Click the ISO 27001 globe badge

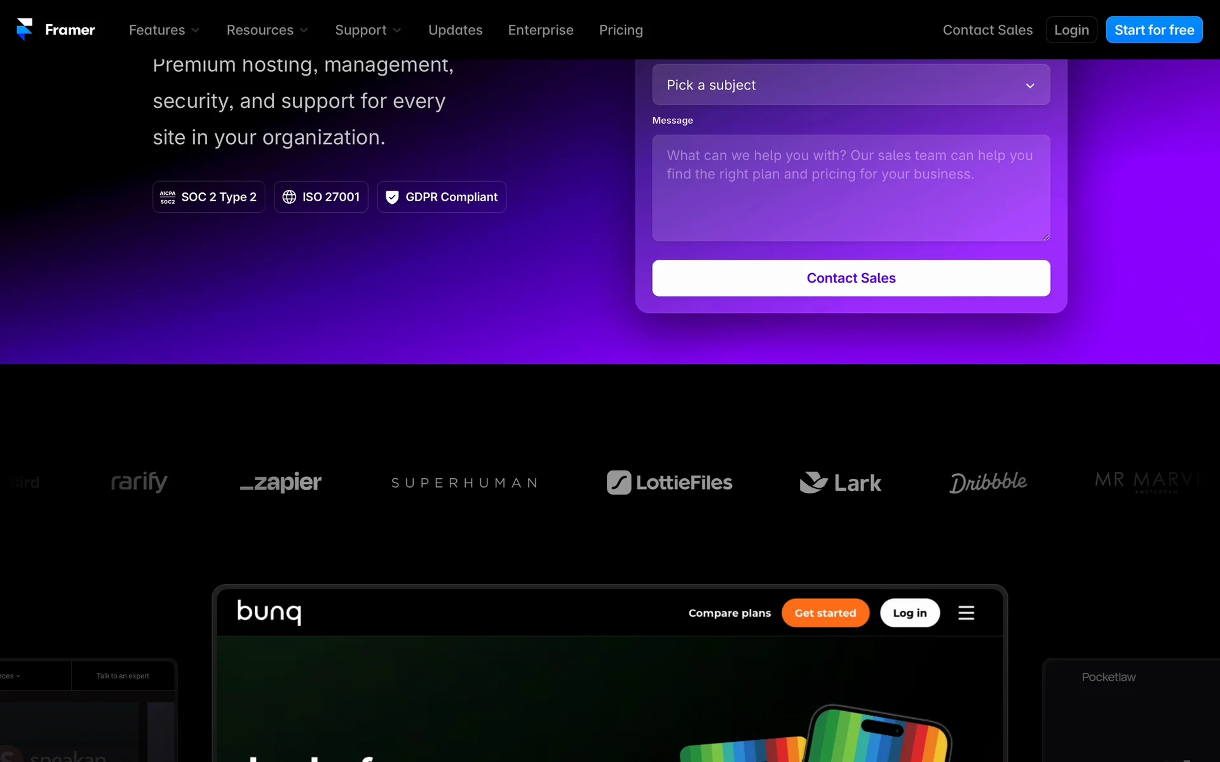coord(321,197)
